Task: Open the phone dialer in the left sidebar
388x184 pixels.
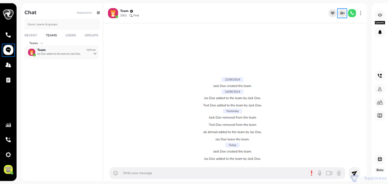Action: click(8, 35)
